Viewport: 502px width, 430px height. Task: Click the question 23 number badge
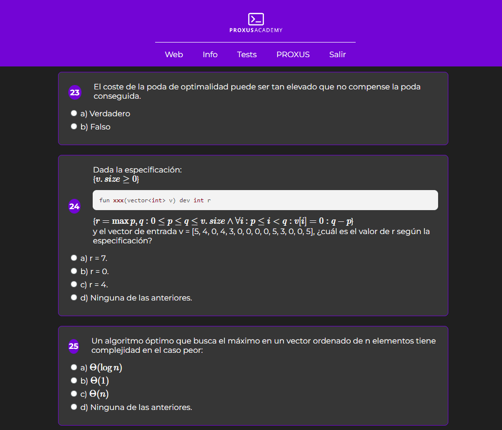click(75, 92)
